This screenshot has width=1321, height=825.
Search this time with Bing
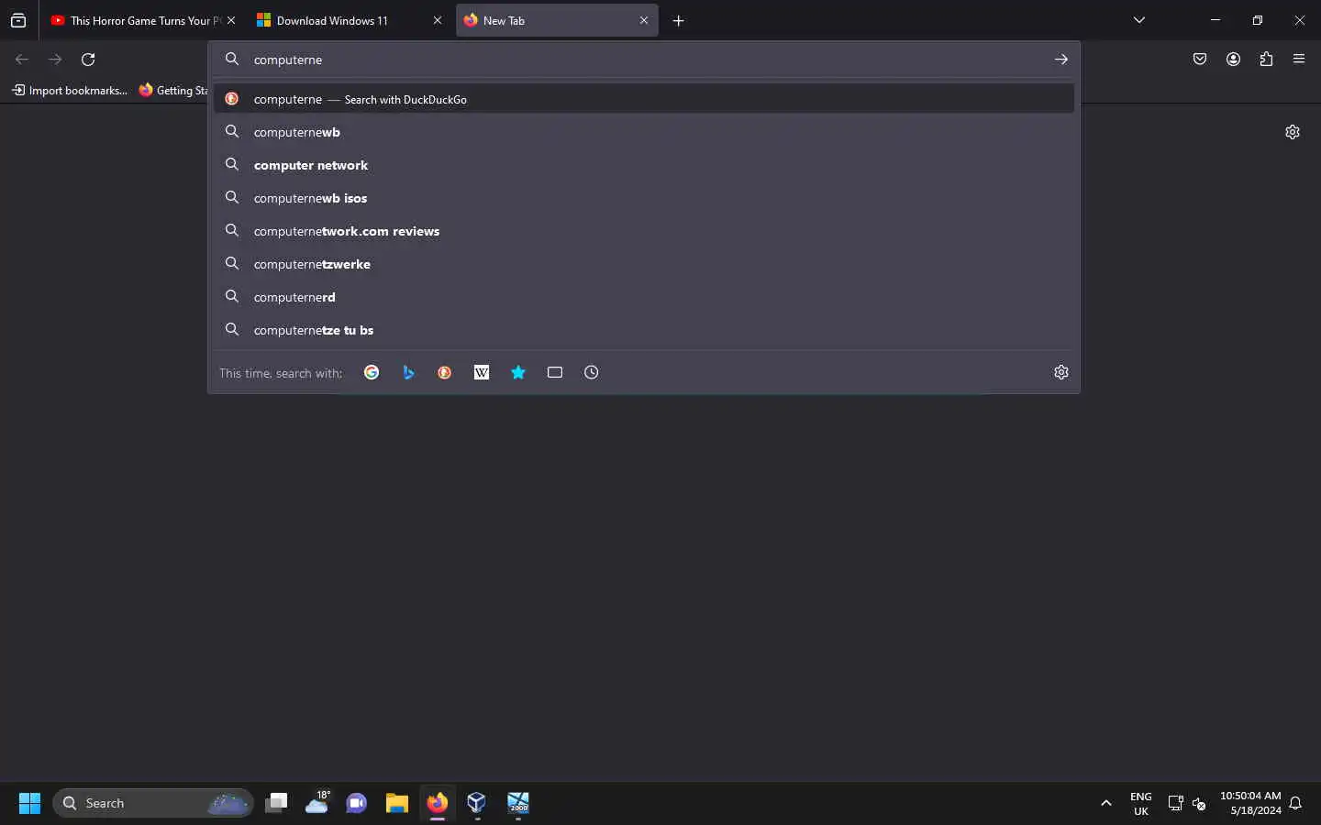tap(408, 372)
